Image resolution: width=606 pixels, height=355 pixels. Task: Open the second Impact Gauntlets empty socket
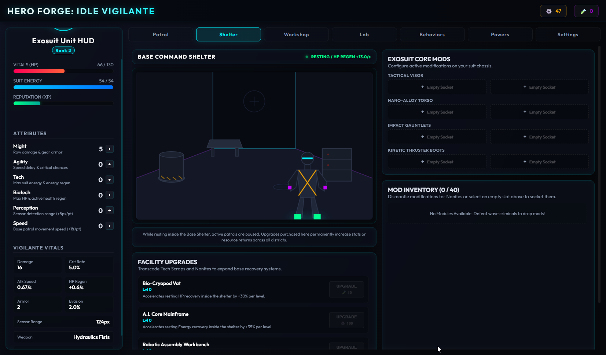[539, 137]
